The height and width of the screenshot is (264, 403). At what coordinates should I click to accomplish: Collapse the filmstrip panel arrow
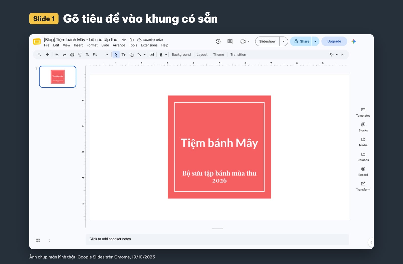point(49,241)
